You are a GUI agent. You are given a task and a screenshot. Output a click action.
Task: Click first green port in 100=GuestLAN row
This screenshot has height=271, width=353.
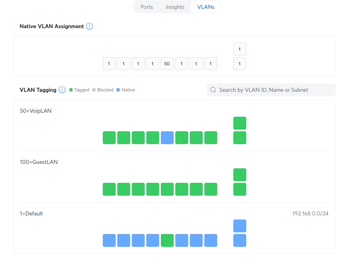(x=109, y=189)
